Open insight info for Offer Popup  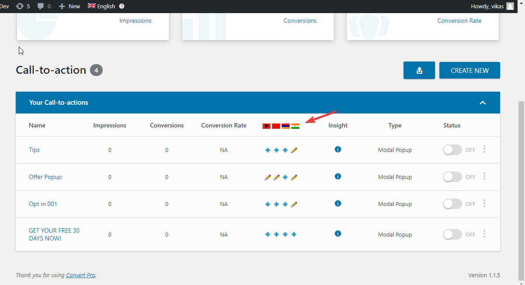(338, 176)
